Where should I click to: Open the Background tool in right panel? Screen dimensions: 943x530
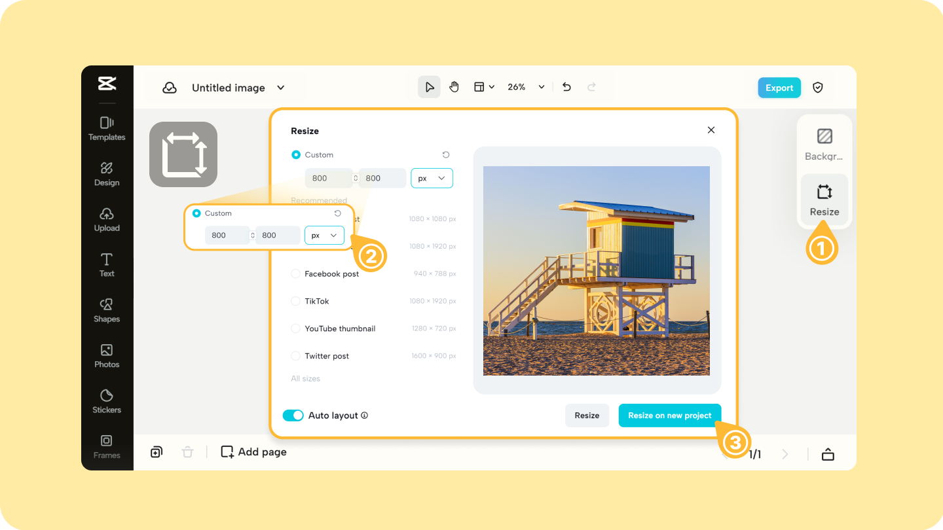[824, 145]
